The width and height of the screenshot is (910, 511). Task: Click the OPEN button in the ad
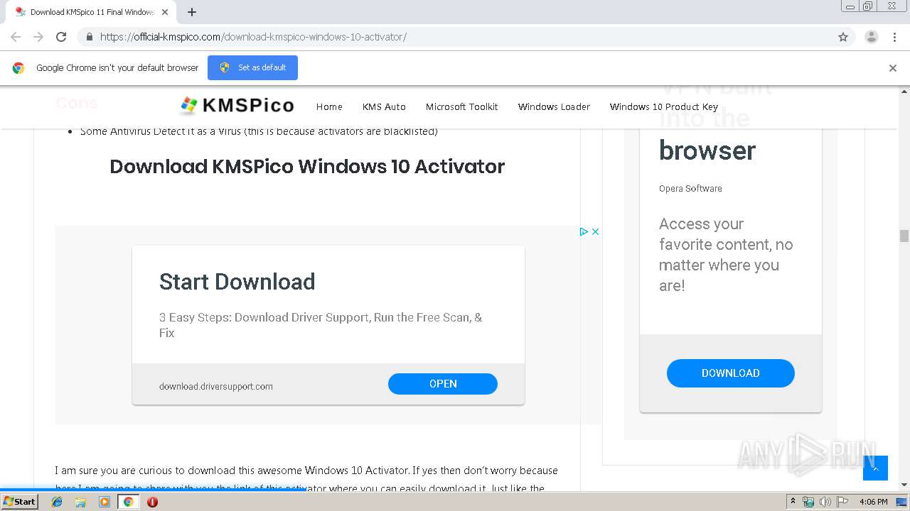pos(443,384)
